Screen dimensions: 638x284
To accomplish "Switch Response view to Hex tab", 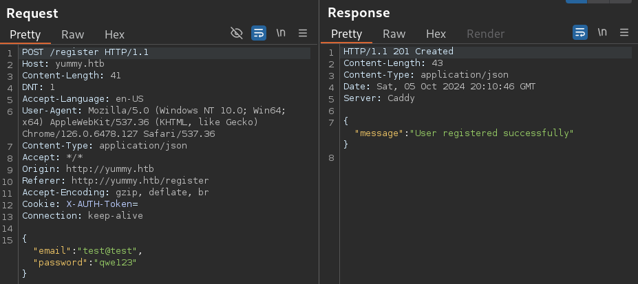I will tap(436, 34).
